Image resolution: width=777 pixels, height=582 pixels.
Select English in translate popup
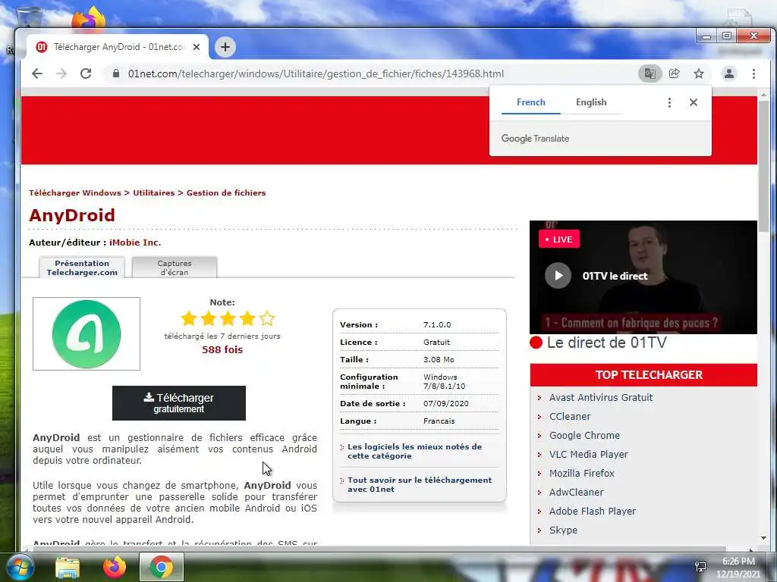pyautogui.click(x=591, y=102)
